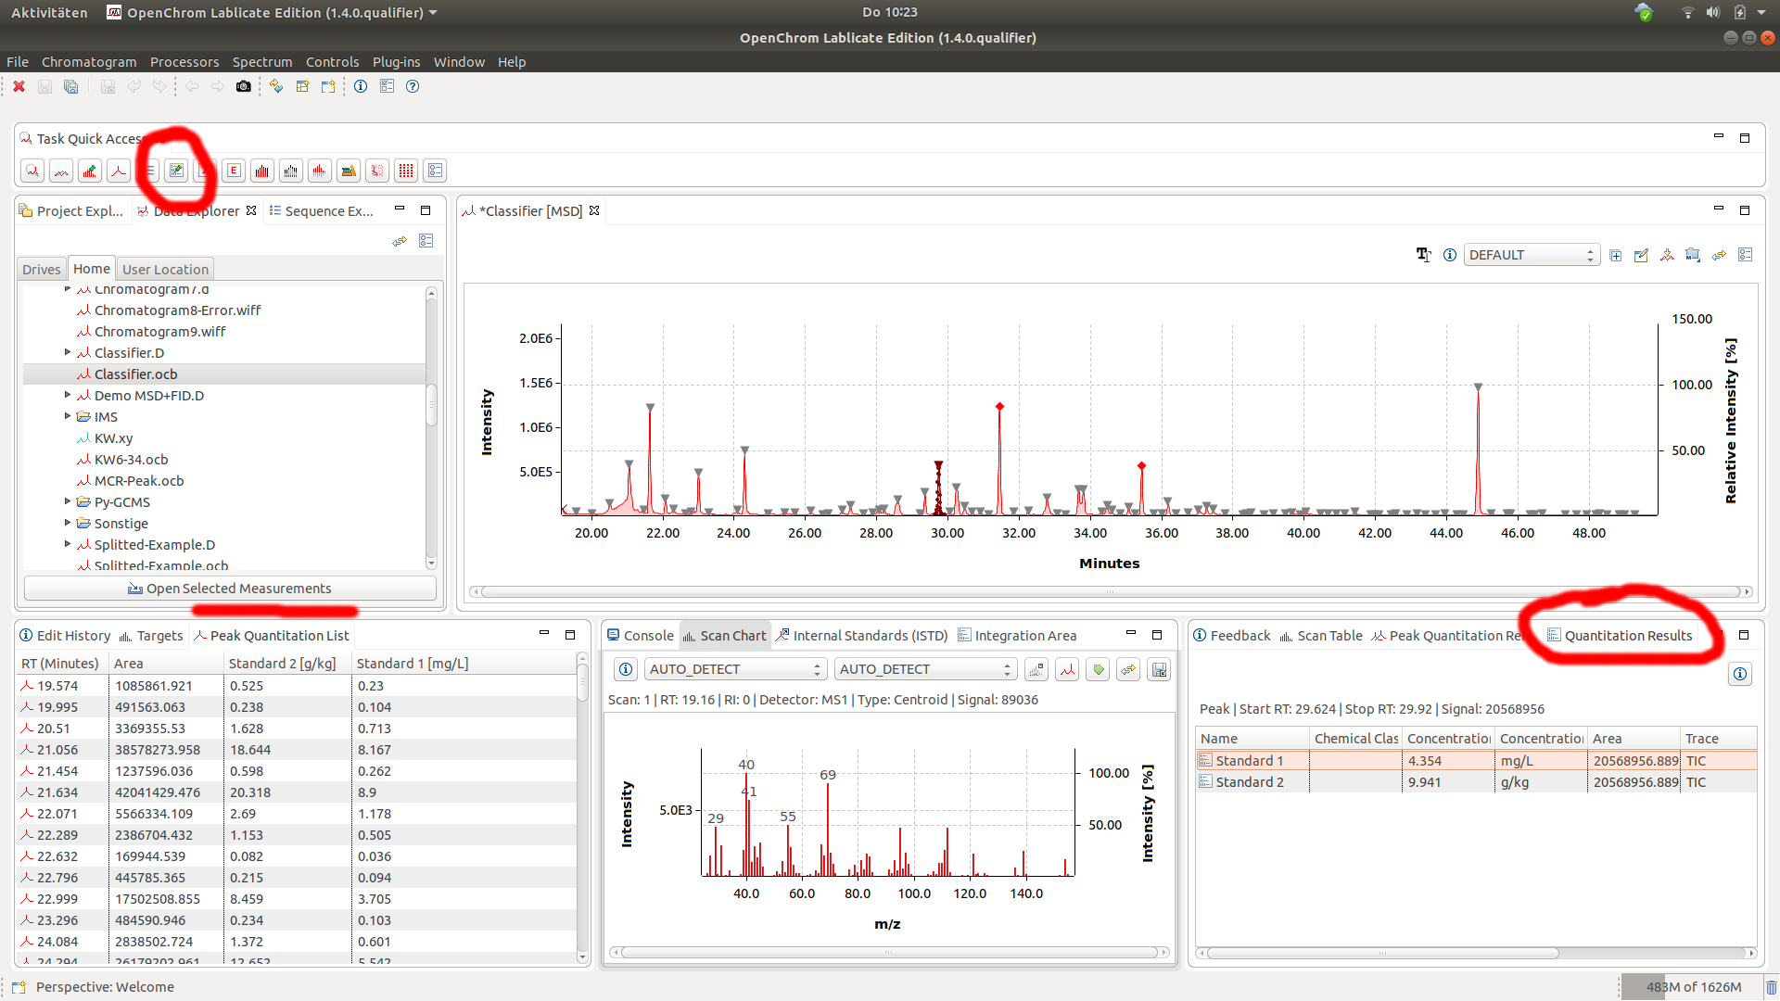The image size is (1780, 1001).
Task: Click Open Selected Measurements button
Action: 230,589
